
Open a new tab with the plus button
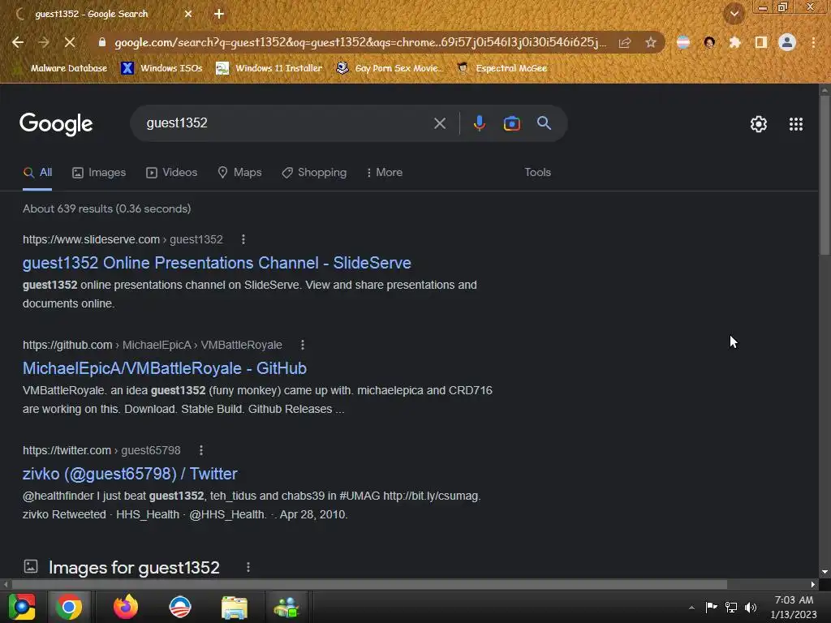point(219,14)
